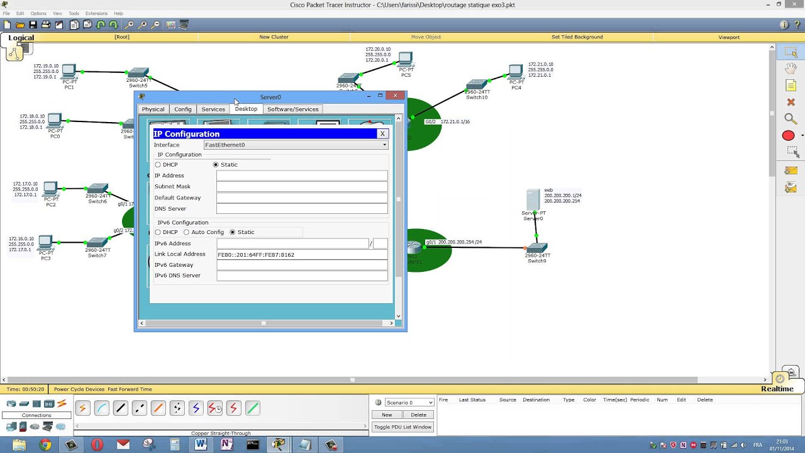Activate the Select tool in right toolbar
The image size is (805, 453).
tap(791, 52)
